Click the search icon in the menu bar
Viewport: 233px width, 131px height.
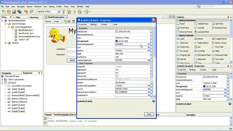point(198,7)
